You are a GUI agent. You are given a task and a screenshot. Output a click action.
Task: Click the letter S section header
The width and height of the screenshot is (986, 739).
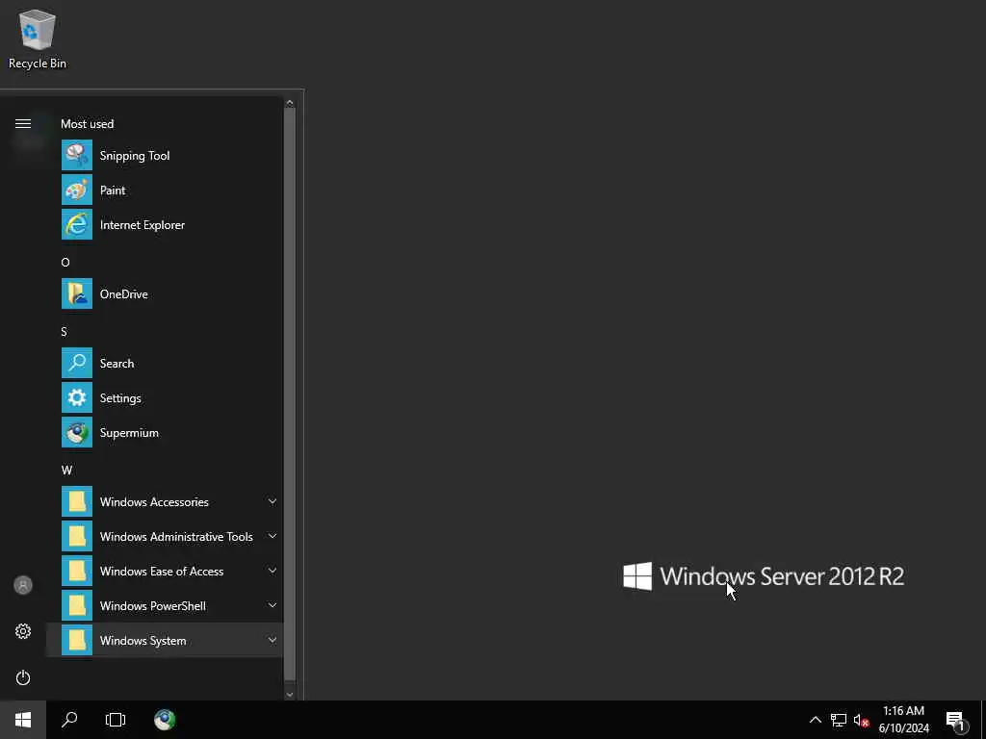point(65,332)
